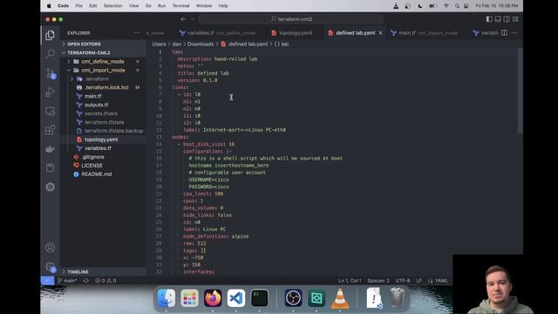Open Source Control view with badge
The width and height of the screenshot is (558, 314).
click(x=51, y=73)
